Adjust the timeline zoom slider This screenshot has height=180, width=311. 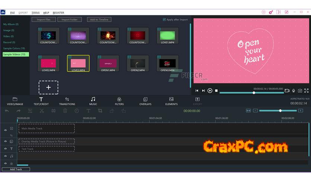[x=278, y=110]
